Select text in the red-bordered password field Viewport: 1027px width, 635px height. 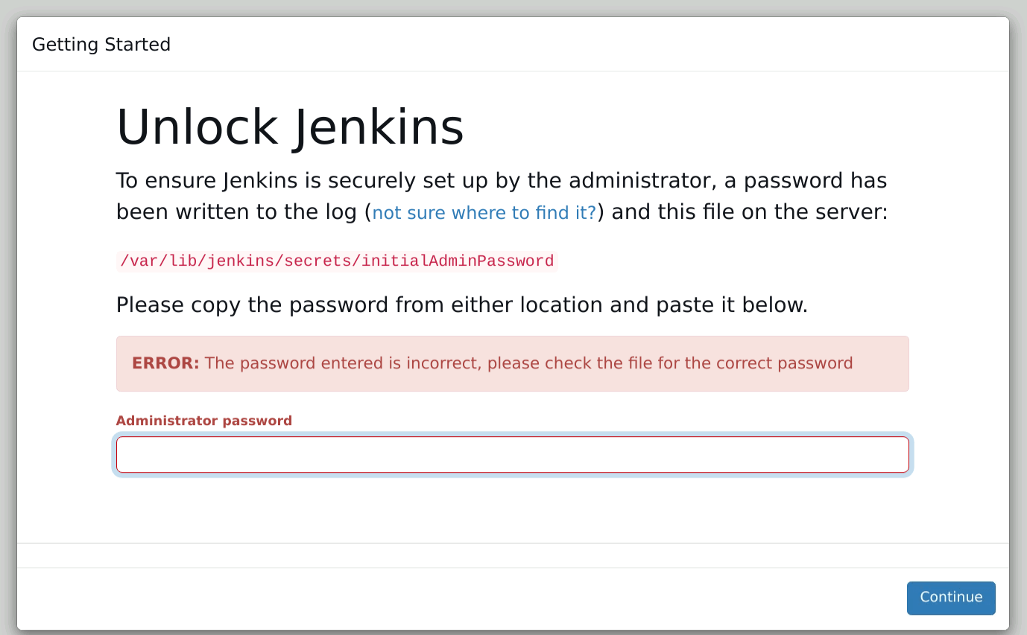pyautogui.click(x=512, y=454)
